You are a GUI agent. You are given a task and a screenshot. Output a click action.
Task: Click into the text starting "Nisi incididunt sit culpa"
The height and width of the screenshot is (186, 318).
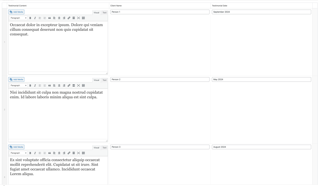click(x=57, y=95)
